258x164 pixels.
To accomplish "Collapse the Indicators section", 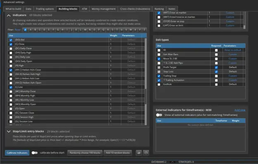I will pyautogui.click(x=9, y=15).
